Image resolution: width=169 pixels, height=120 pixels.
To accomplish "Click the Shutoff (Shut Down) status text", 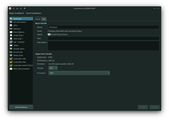I will click(x=59, y=35).
